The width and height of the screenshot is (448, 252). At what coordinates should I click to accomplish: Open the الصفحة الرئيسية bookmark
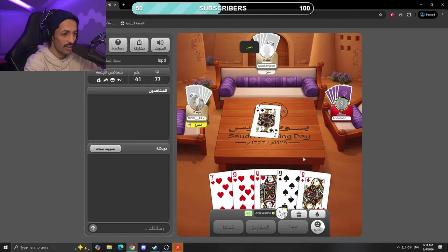133,23
